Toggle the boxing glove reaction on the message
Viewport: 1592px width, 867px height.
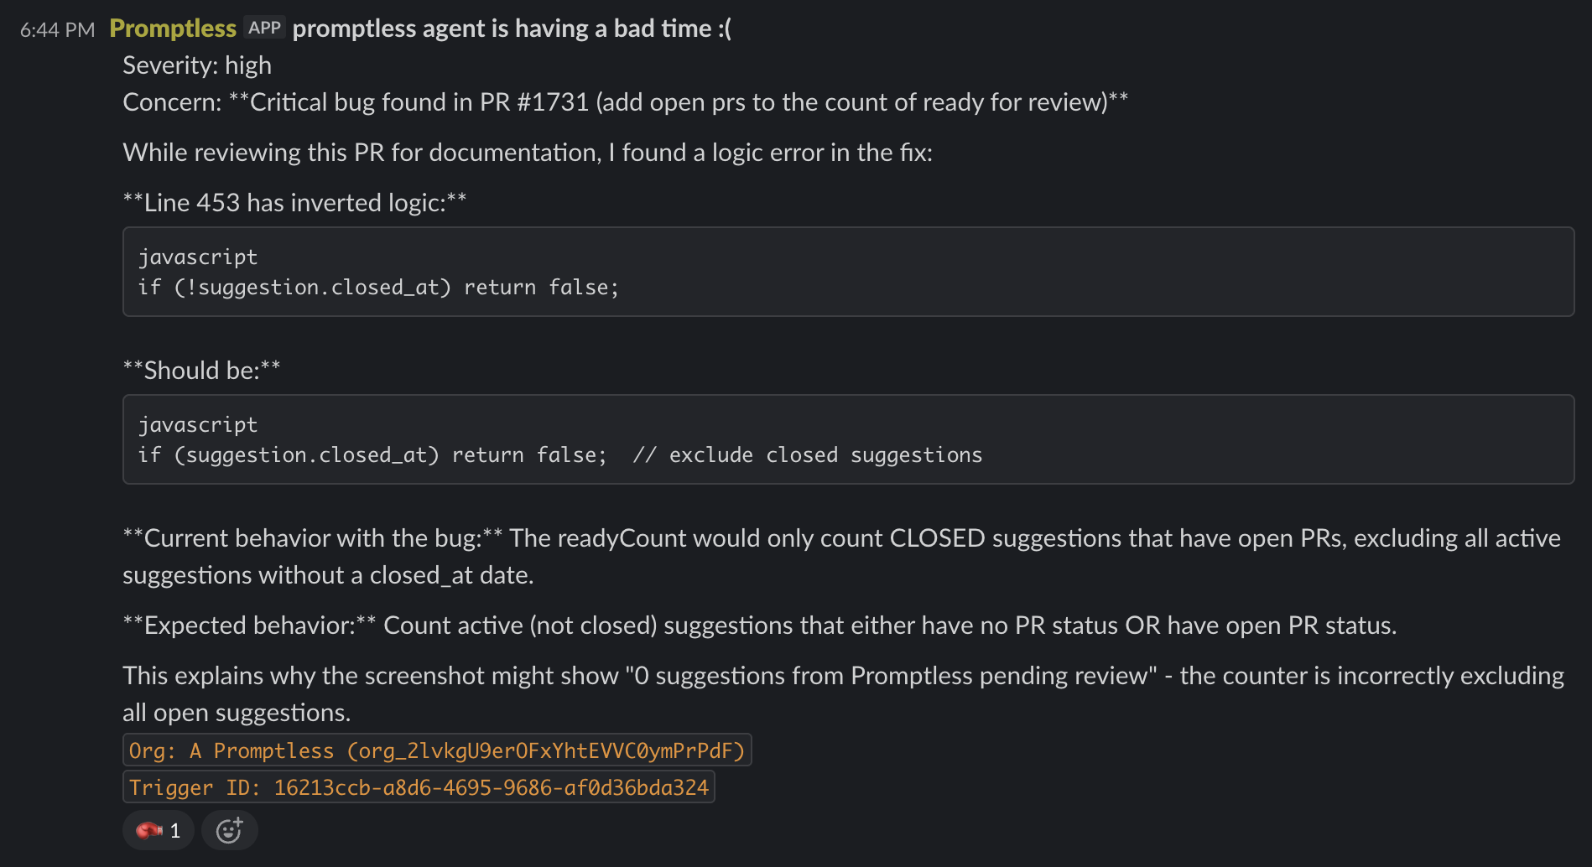(x=158, y=830)
